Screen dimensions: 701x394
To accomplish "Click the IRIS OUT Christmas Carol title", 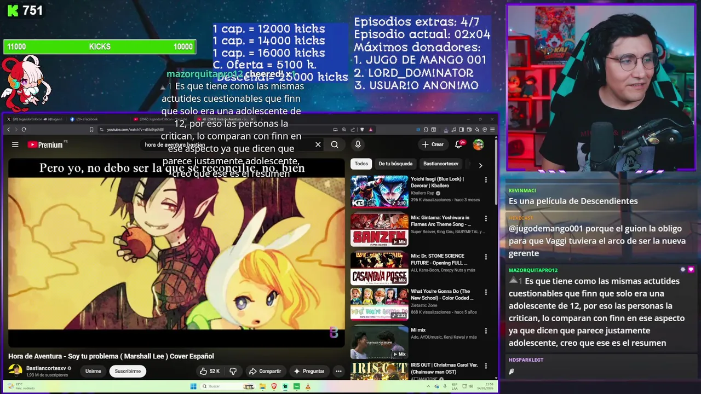I will 444,368.
